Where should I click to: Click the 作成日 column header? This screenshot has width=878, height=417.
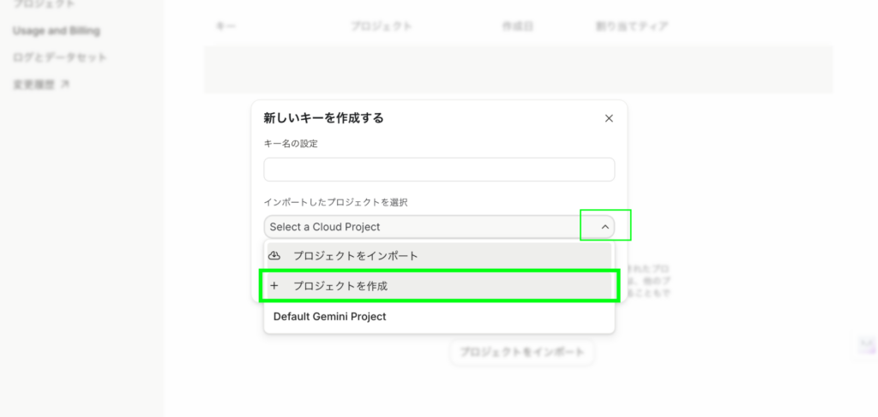click(x=517, y=27)
